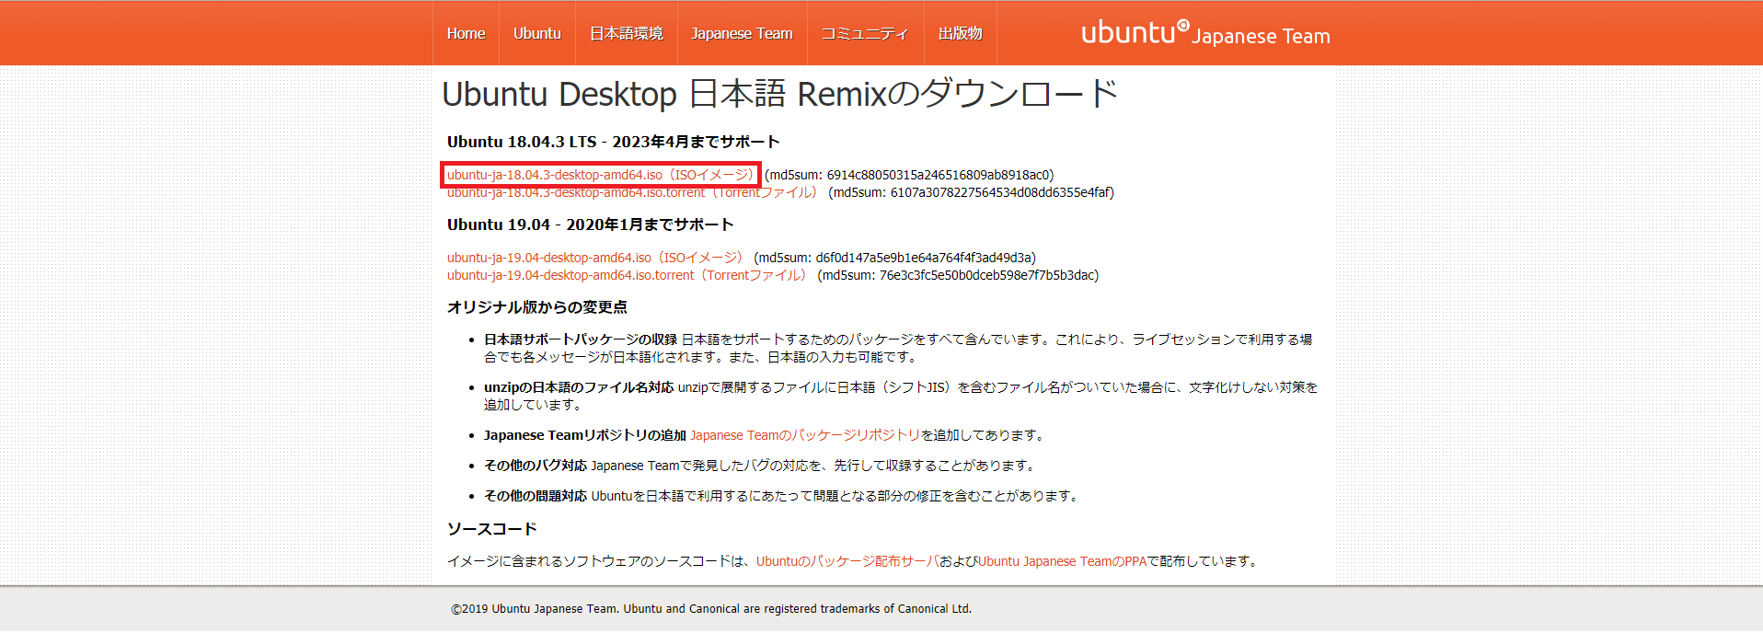Download ubuntu-ja-19.04 torrent file link
1763x633 pixels.
627,275
